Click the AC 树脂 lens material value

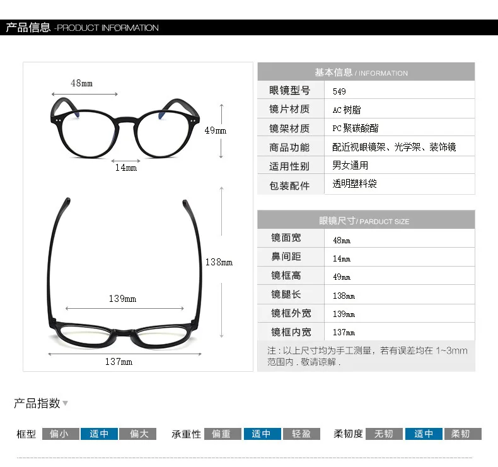pos(347,110)
